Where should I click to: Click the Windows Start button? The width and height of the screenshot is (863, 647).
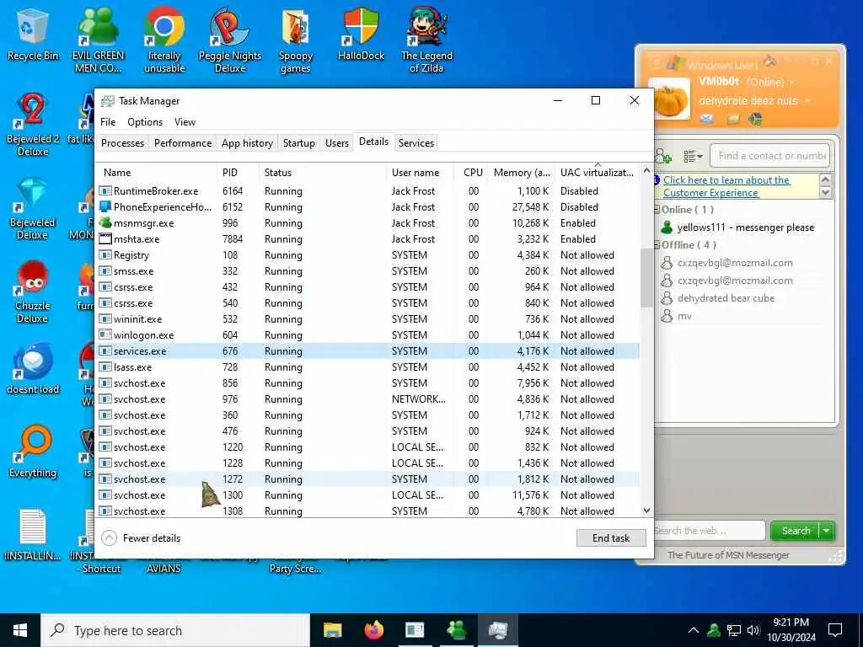click(x=20, y=630)
